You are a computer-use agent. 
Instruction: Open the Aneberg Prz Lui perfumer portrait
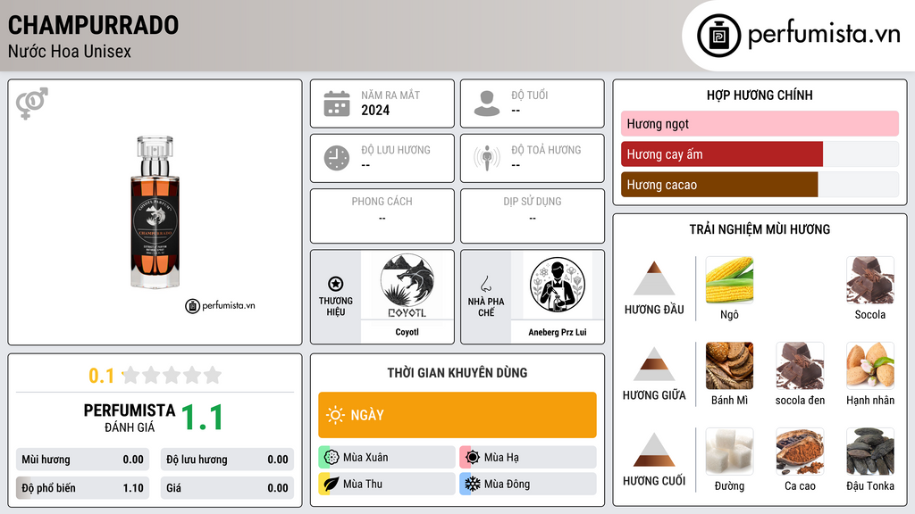(558, 286)
